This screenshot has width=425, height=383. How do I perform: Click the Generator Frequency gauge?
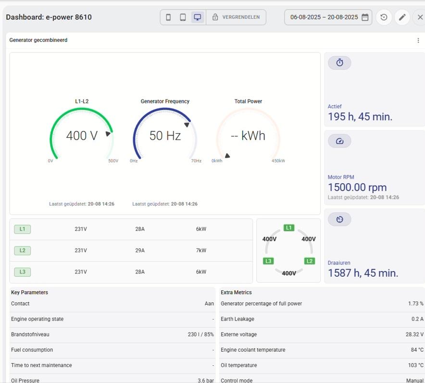(165, 136)
